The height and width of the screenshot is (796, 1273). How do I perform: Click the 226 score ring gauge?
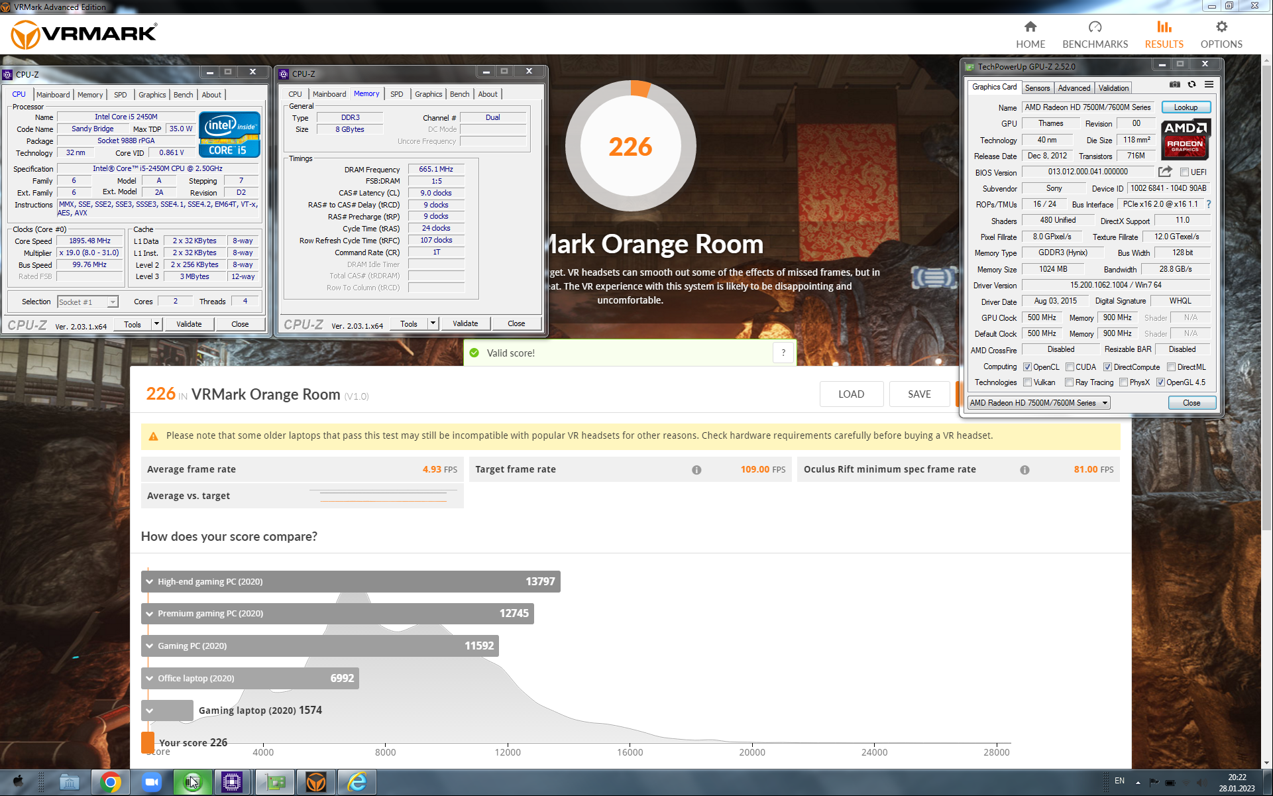coord(630,146)
